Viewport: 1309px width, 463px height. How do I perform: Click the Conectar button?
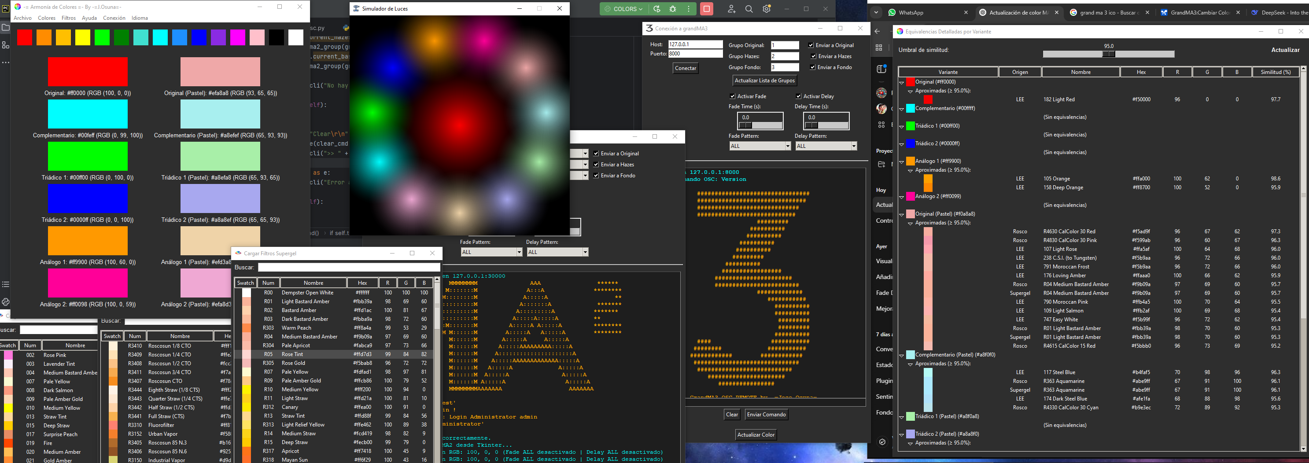[685, 68]
